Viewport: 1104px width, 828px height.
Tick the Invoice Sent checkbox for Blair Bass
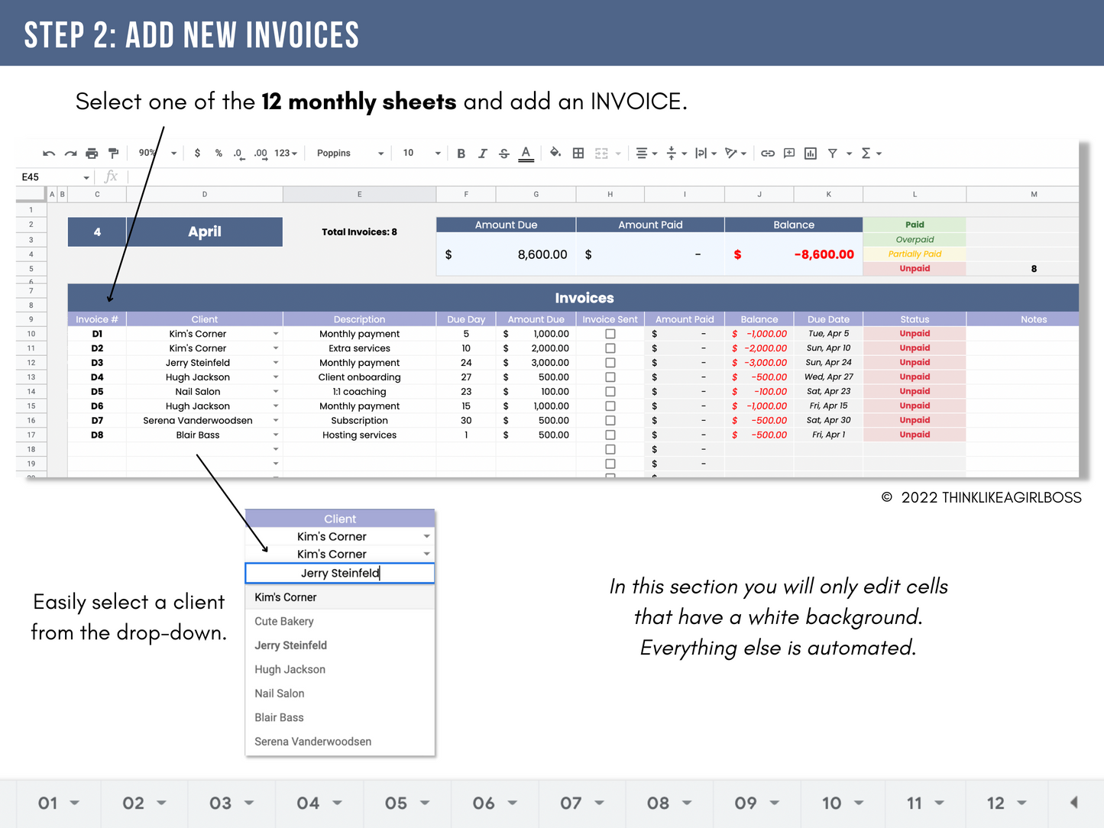(610, 435)
